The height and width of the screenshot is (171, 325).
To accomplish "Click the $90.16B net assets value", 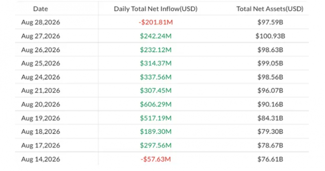I will point(270,104).
